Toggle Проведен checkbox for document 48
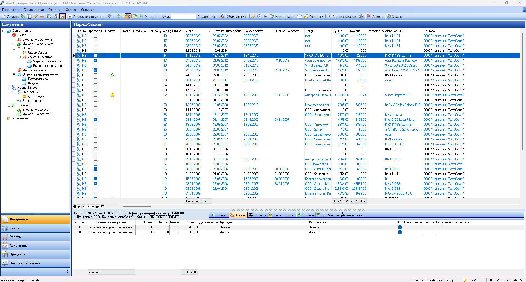This screenshot has height=282, width=526. 95,36
